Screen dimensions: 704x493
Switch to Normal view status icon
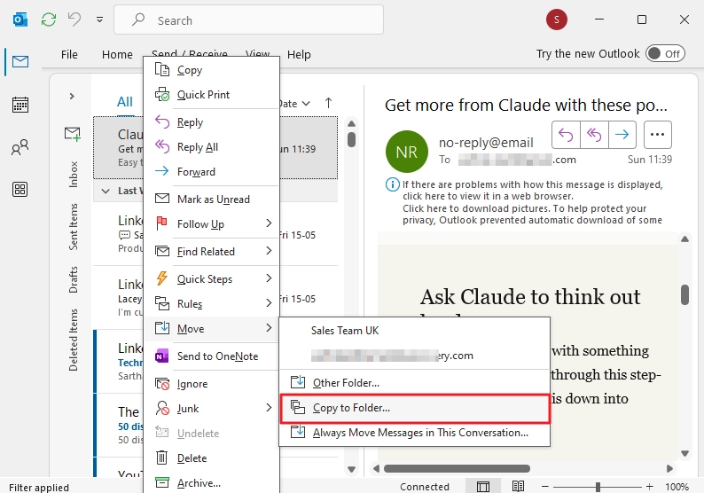point(483,486)
